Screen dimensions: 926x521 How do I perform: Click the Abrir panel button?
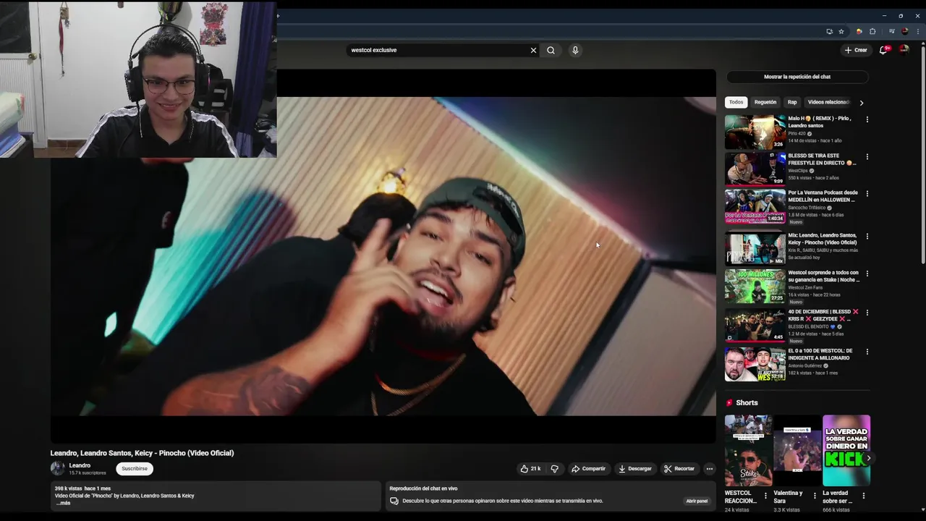697,501
